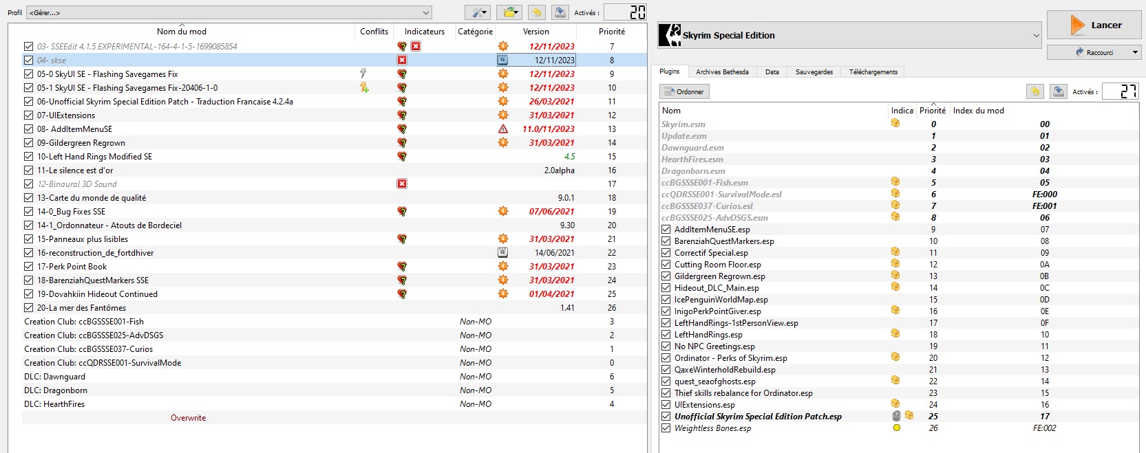The image size is (1146, 453).
Task: Click the warning triangle on AddItemMenuSE row
Action: pos(503,129)
